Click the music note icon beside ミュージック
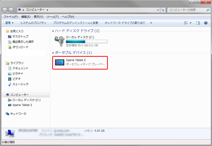 pos(10,84)
